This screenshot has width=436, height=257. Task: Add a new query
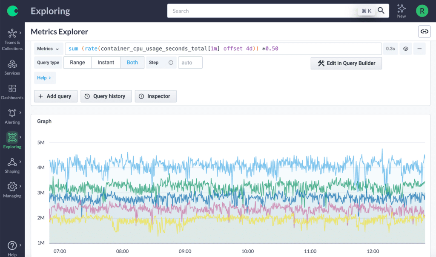point(55,96)
